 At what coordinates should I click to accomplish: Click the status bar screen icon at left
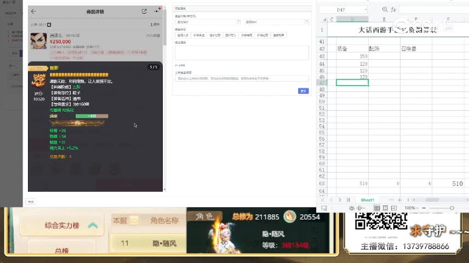324,208
